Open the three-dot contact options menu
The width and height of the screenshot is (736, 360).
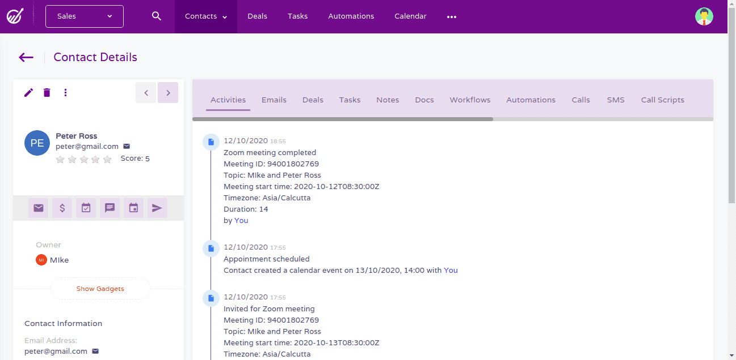click(65, 92)
